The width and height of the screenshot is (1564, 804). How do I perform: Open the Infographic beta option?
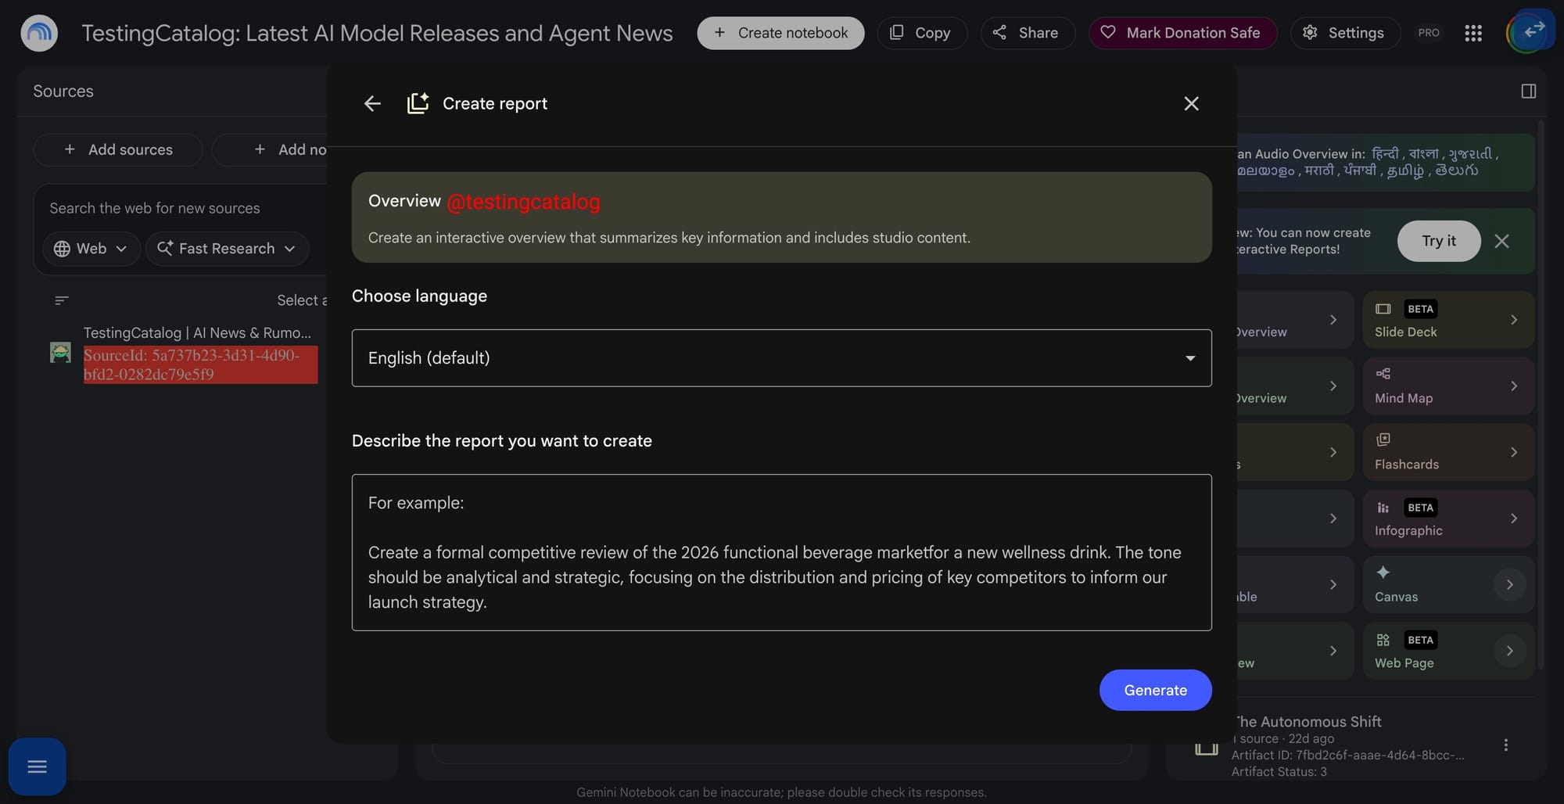[1447, 519]
